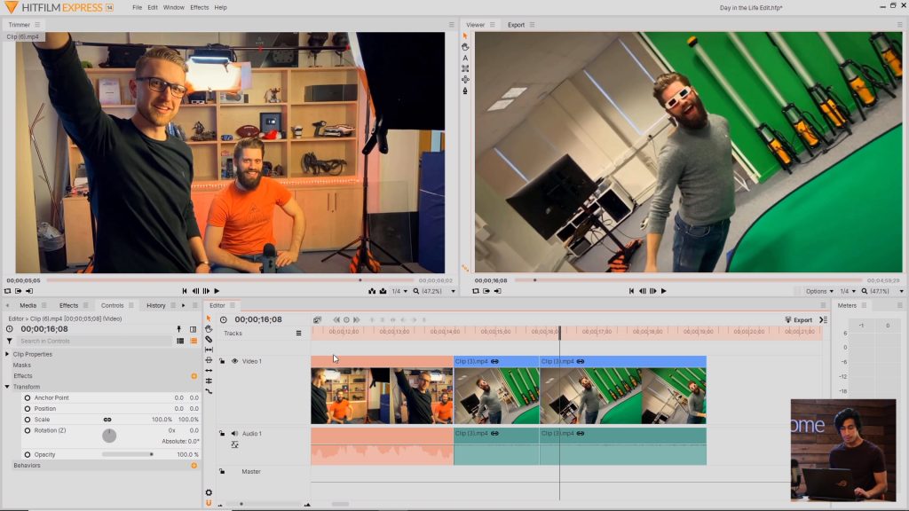Open the Effects menu in the menu bar
The image size is (909, 511).
tap(200, 7)
